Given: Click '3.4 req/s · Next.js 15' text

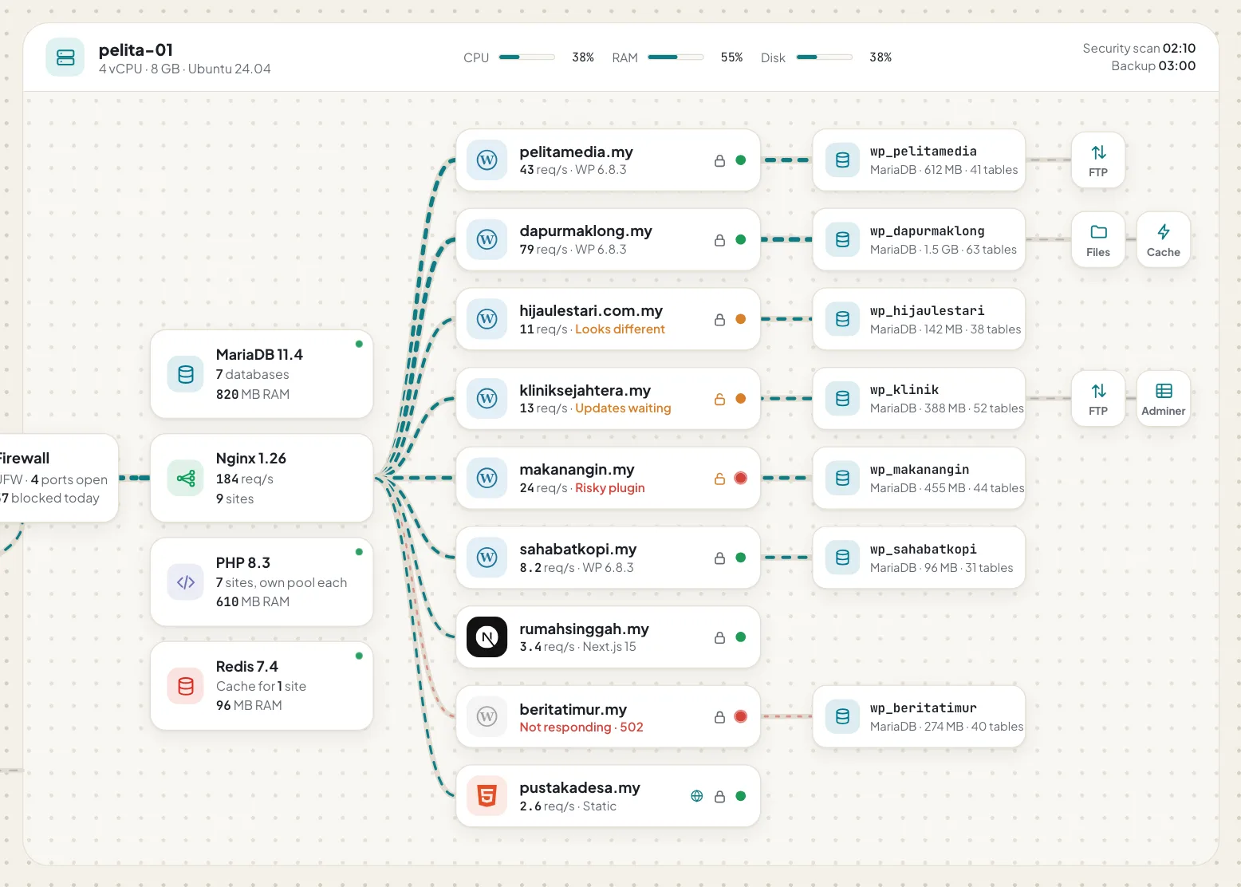Looking at the screenshot, I should (x=578, y=647).
